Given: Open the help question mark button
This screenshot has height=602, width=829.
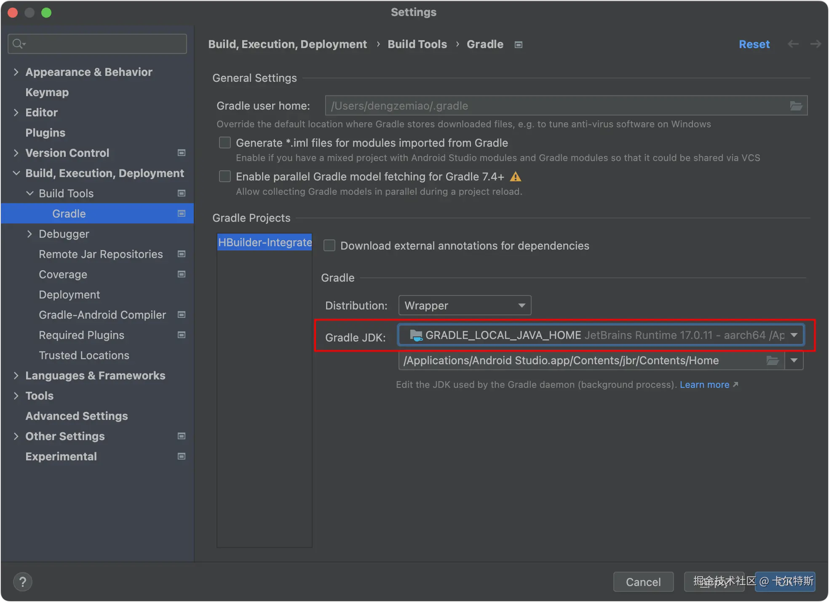Looking at the screenshot, I should 23,582.
